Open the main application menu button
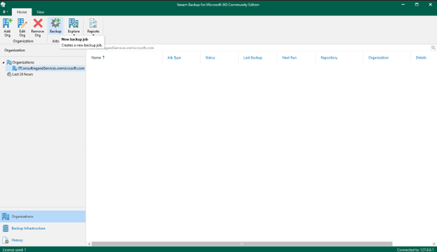This screenshot has width=437, height=252. click(x=6, y=12)
